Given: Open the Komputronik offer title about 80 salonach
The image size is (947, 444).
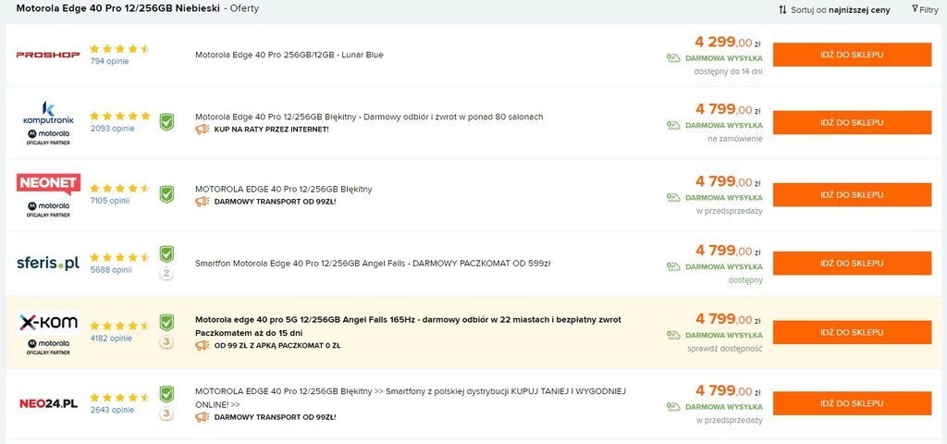Looking at the screenshot, I should 369,117.
